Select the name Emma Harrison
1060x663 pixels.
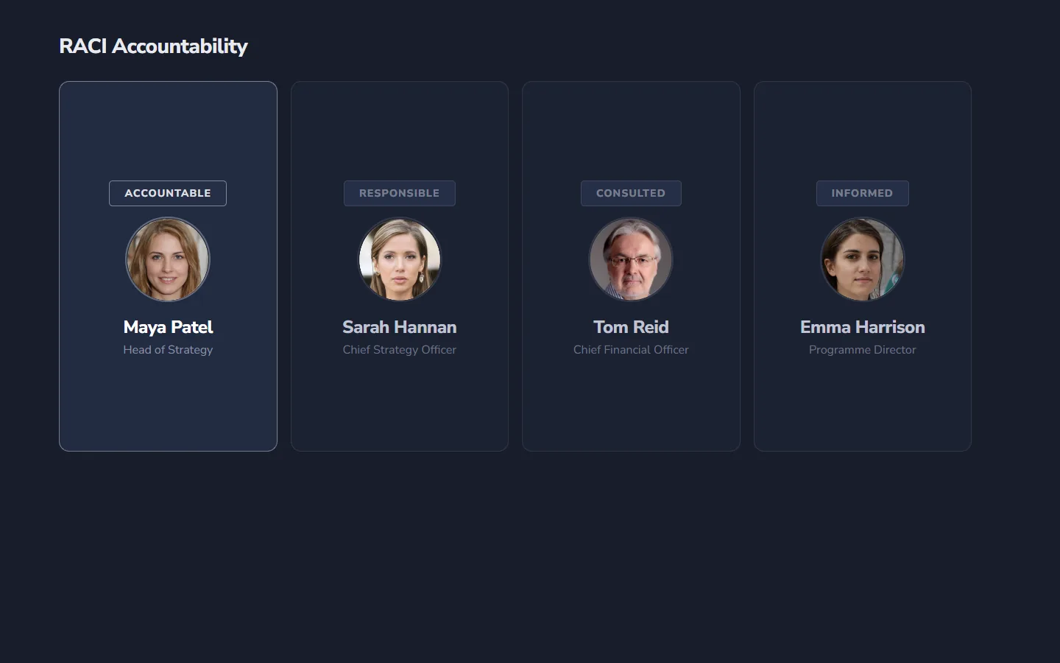pos(862,327)
